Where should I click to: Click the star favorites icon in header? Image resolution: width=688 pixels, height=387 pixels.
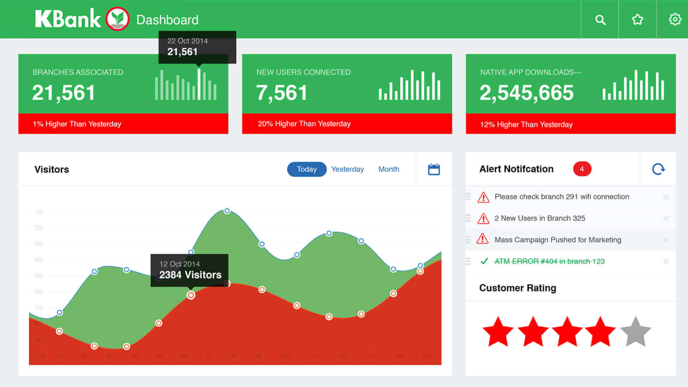pos(637,19)
